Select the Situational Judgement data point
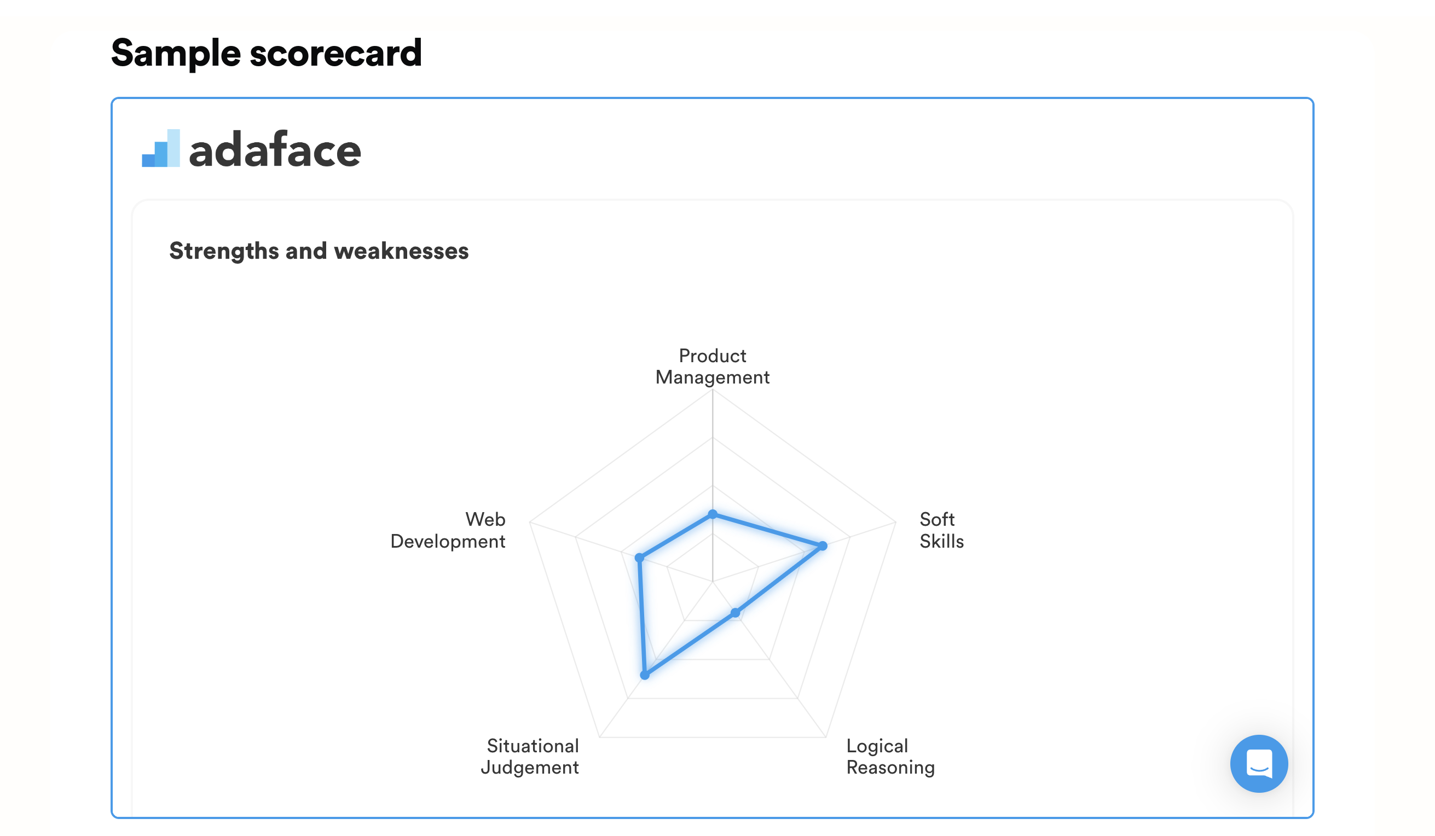The height and width of the screenshot is (836, 1435). 645,675
